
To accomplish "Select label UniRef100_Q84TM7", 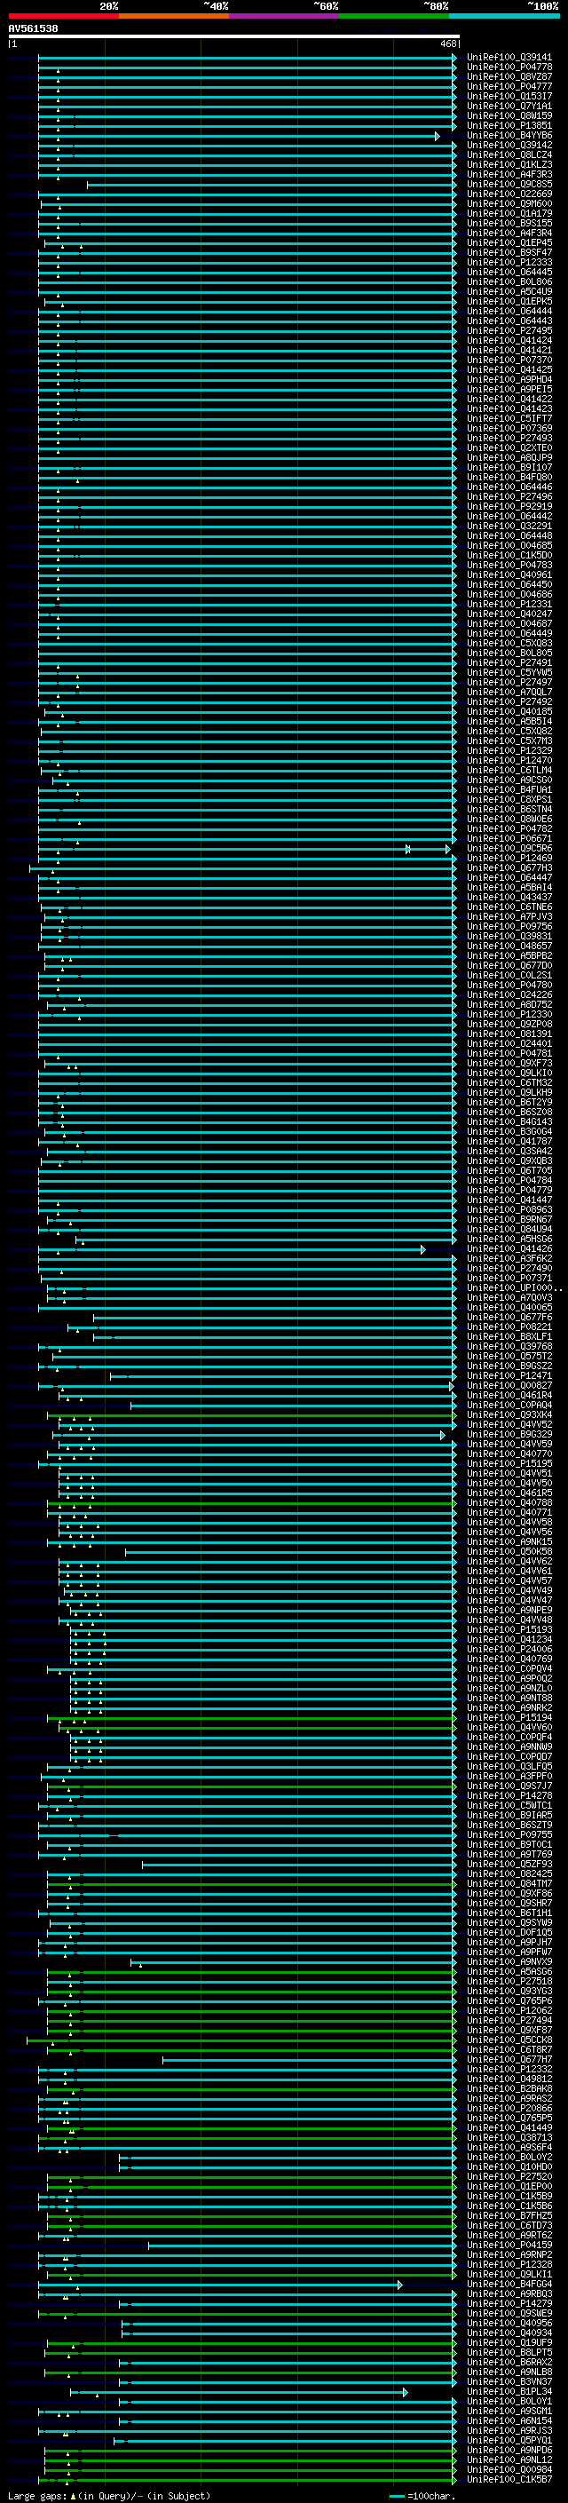I will (509, 1884).
